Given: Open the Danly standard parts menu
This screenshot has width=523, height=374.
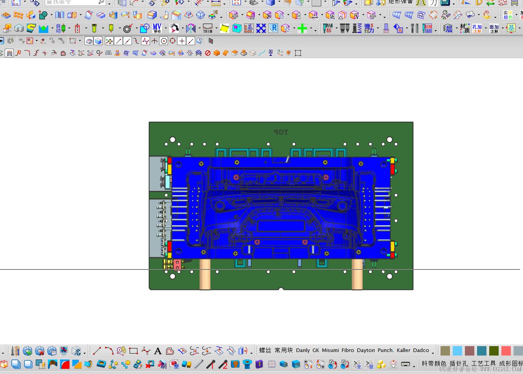Looking at the screenshot, I should (x=303, y=350).
